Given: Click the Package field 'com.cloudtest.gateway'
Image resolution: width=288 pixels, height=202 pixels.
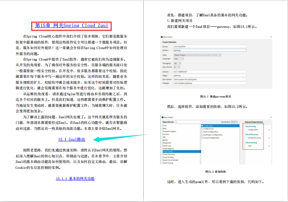Looking at the screenshot, I should pos(210,83).
